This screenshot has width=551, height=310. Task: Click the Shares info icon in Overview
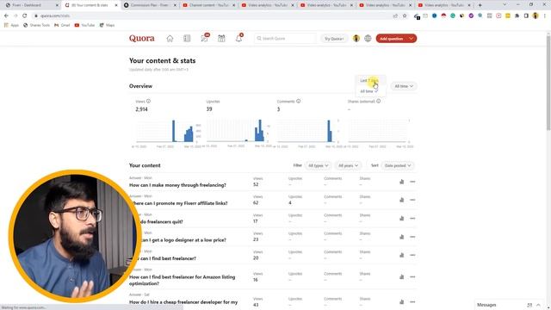[379, 102]
